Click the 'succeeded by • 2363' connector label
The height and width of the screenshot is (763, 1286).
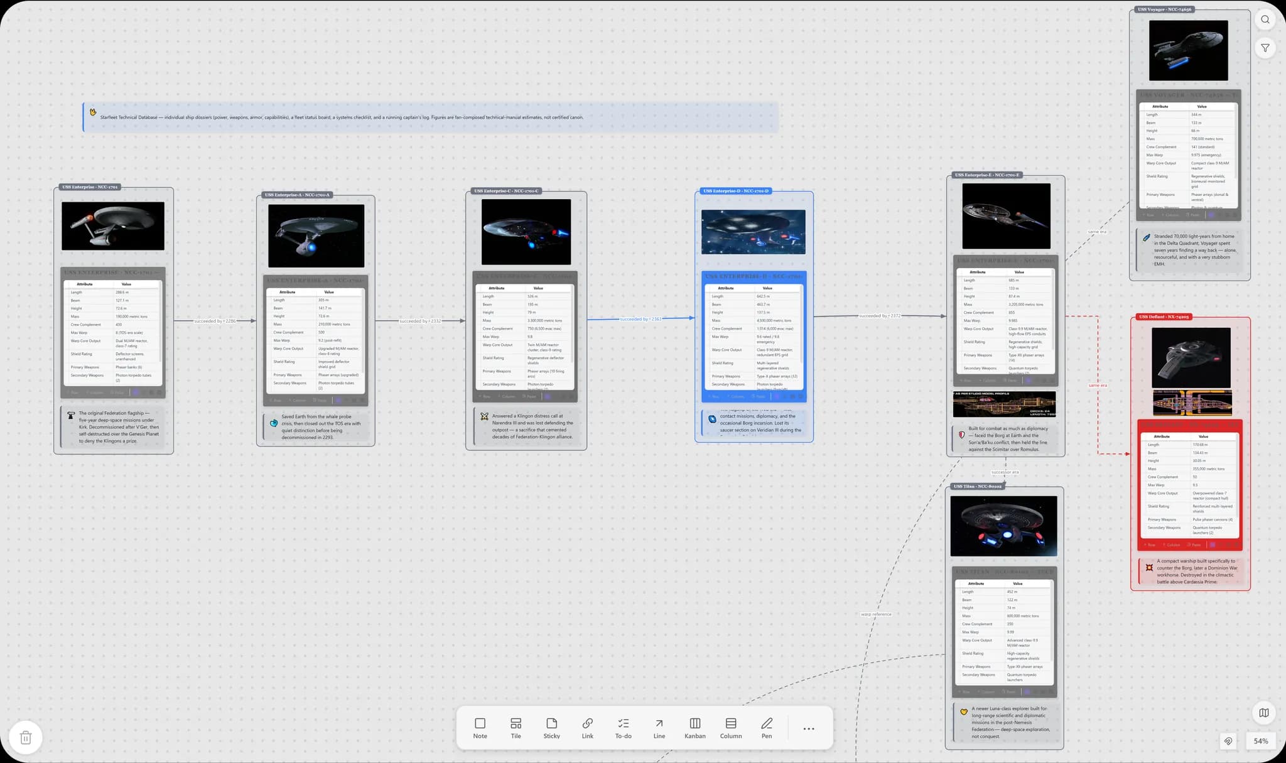(x=640, y=319)
